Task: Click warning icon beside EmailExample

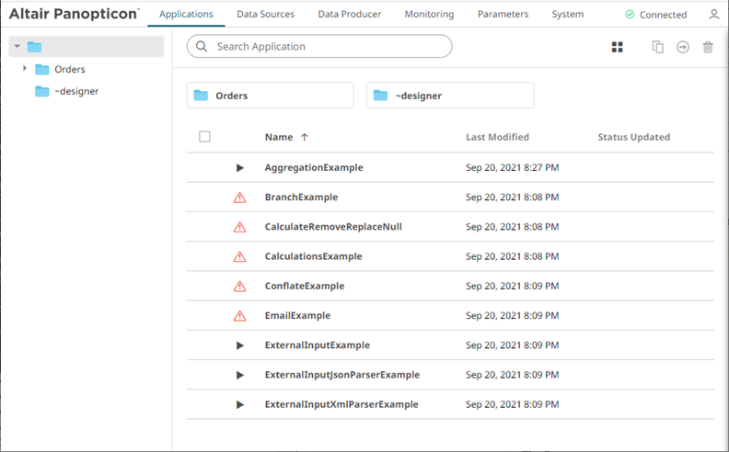Action: 240,316
